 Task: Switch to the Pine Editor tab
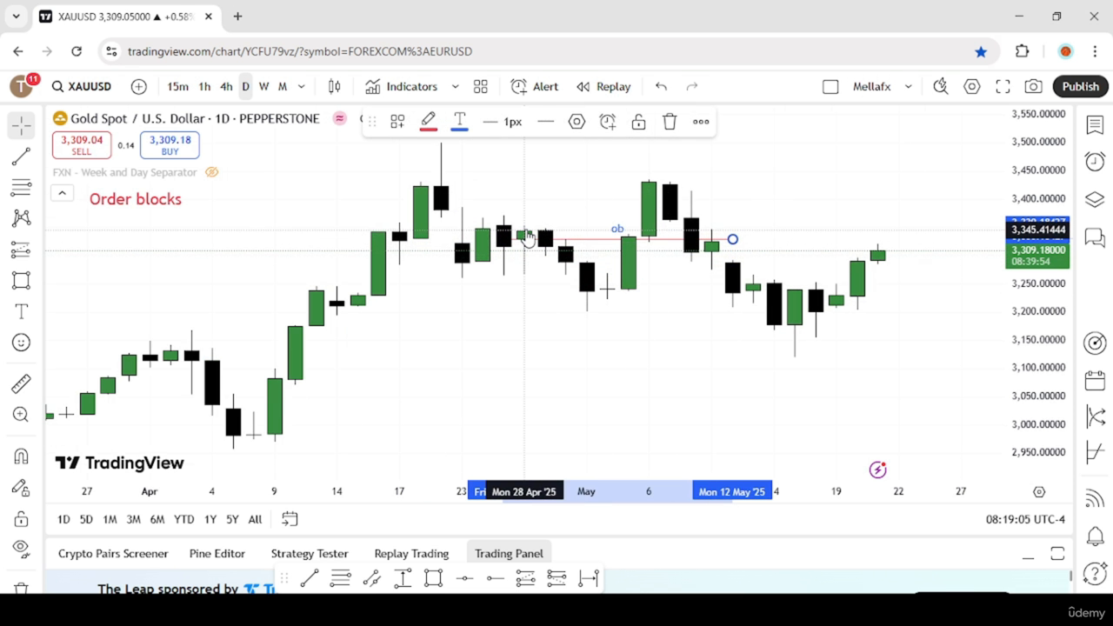coord(217,553)
